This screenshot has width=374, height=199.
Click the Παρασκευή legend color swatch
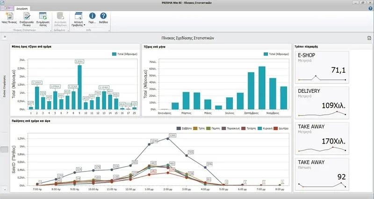coord(223,128)
